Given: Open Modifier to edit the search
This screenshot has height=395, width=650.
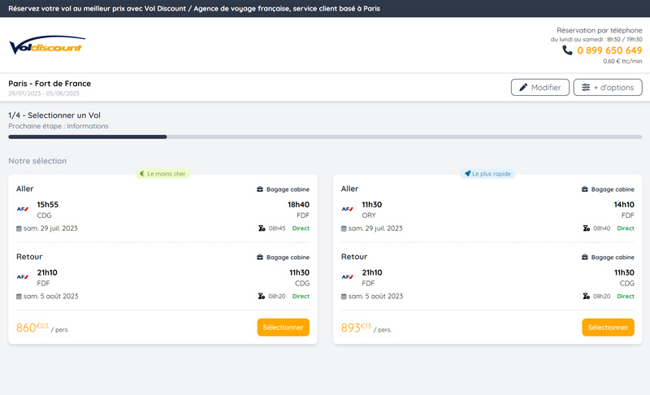Looking at the screenshot, I should (539, 88).
